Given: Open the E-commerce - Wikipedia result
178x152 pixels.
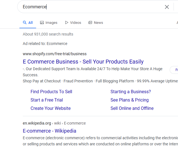Looking at the screenshot, I should pyautogui.click(x=49, y=131).
